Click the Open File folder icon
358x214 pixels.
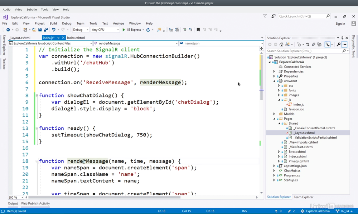[34, 30]
